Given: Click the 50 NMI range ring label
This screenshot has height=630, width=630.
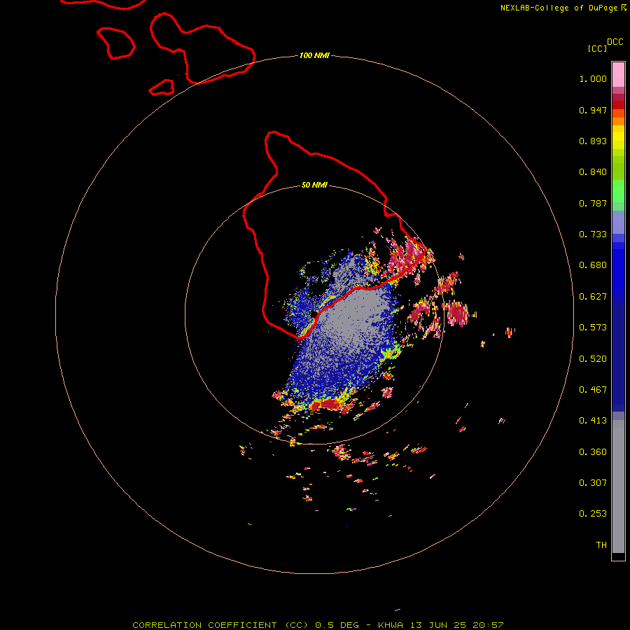Looking at the screenshot, I should click(314, 185).
